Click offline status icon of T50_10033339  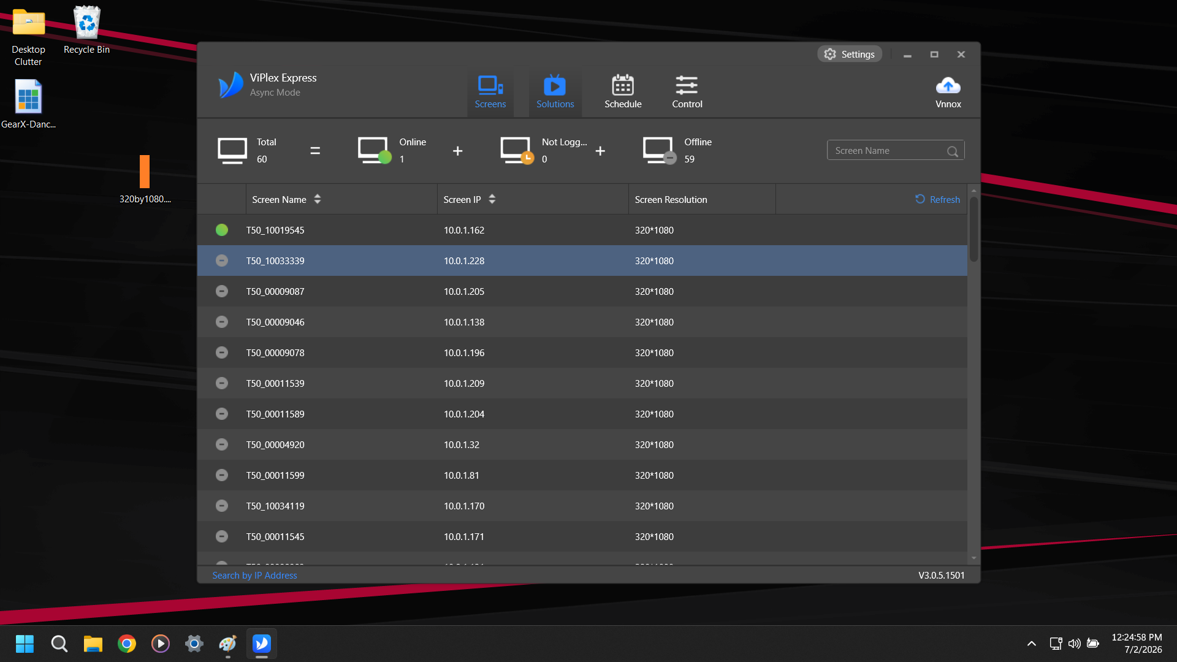pyautogui.click(x=222, y=261)
